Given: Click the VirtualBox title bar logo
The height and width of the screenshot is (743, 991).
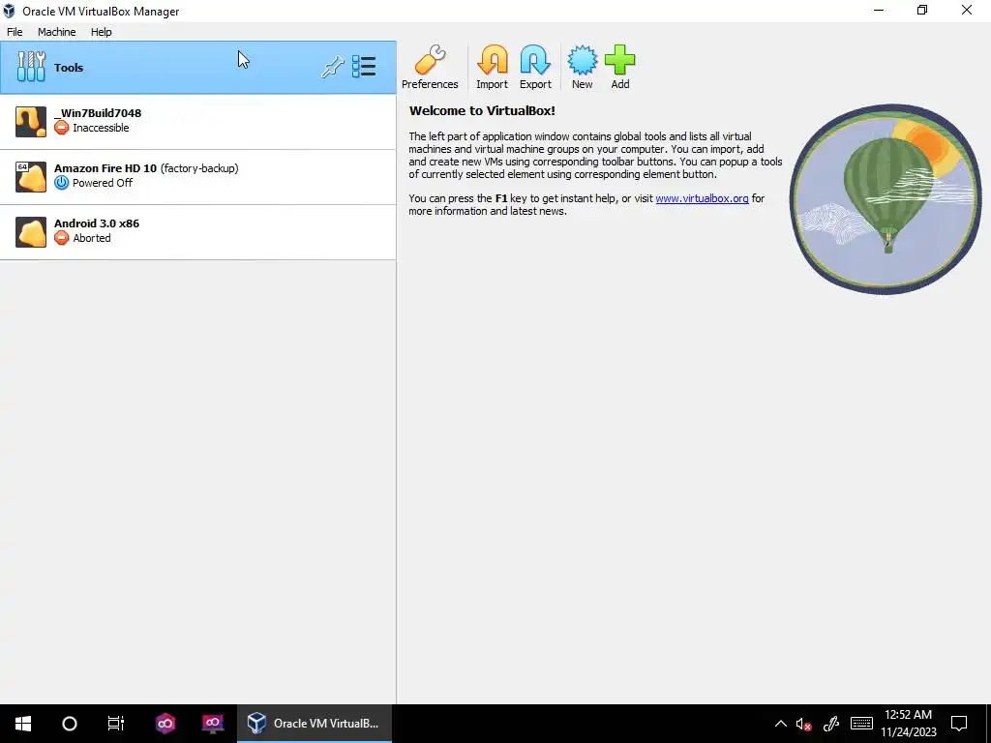Looking at the screenshot, I should pyautogui.click(x=9, y=11).
